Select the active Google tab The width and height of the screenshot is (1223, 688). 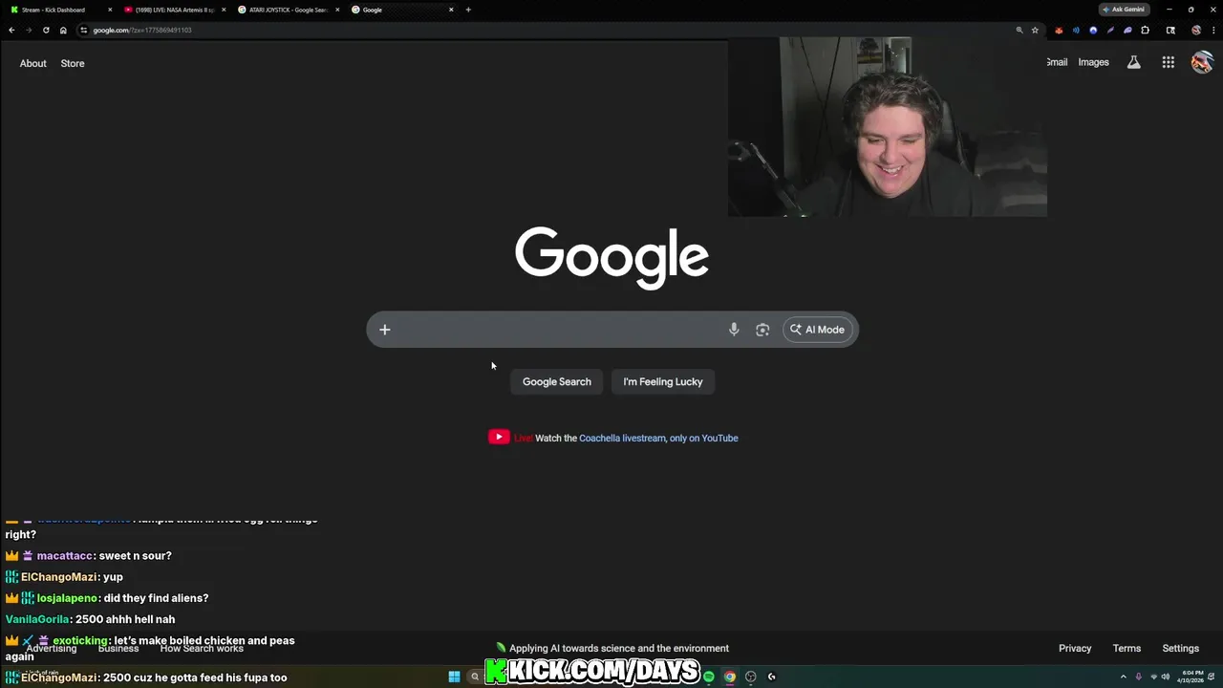[x=401, y=10]
